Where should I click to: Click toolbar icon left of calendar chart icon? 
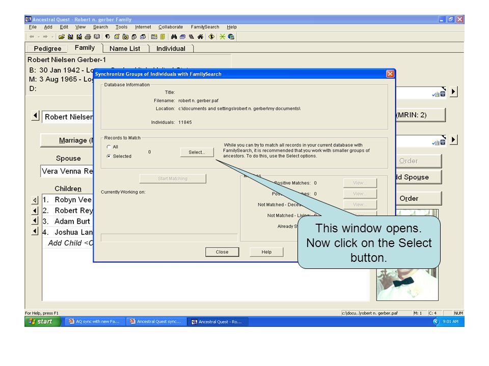click(x=143, y=37)
